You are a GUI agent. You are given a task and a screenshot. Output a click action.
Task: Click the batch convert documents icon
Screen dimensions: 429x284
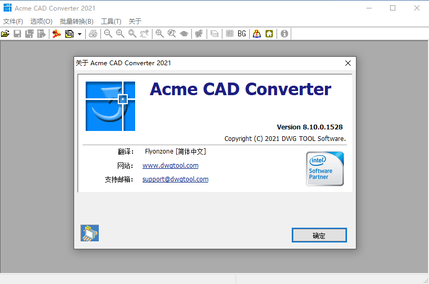click(x=69, y=34)
